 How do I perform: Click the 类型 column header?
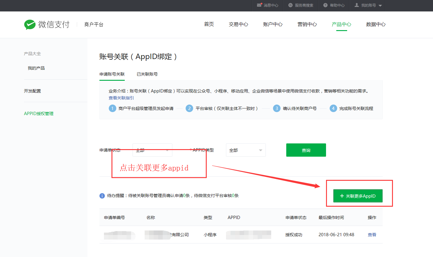pos(208,218)
